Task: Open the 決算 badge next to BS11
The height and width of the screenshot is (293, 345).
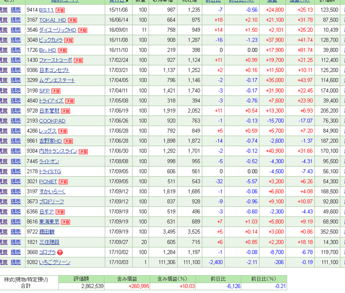Action: [60, 10]
